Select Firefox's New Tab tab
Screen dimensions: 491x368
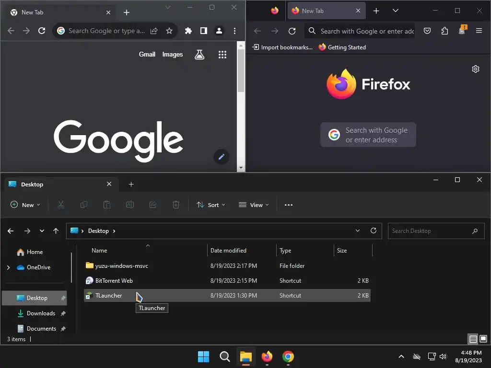click(326, 11)
